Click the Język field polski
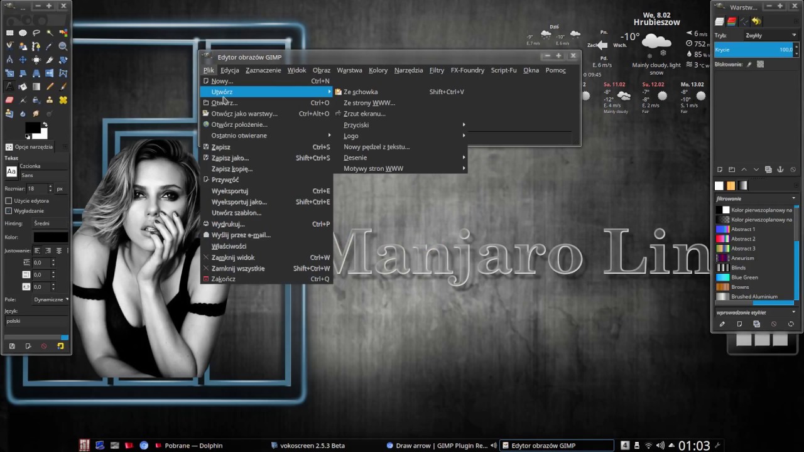Viewport: 804px width, 452px height. click(x=36, y=321)
